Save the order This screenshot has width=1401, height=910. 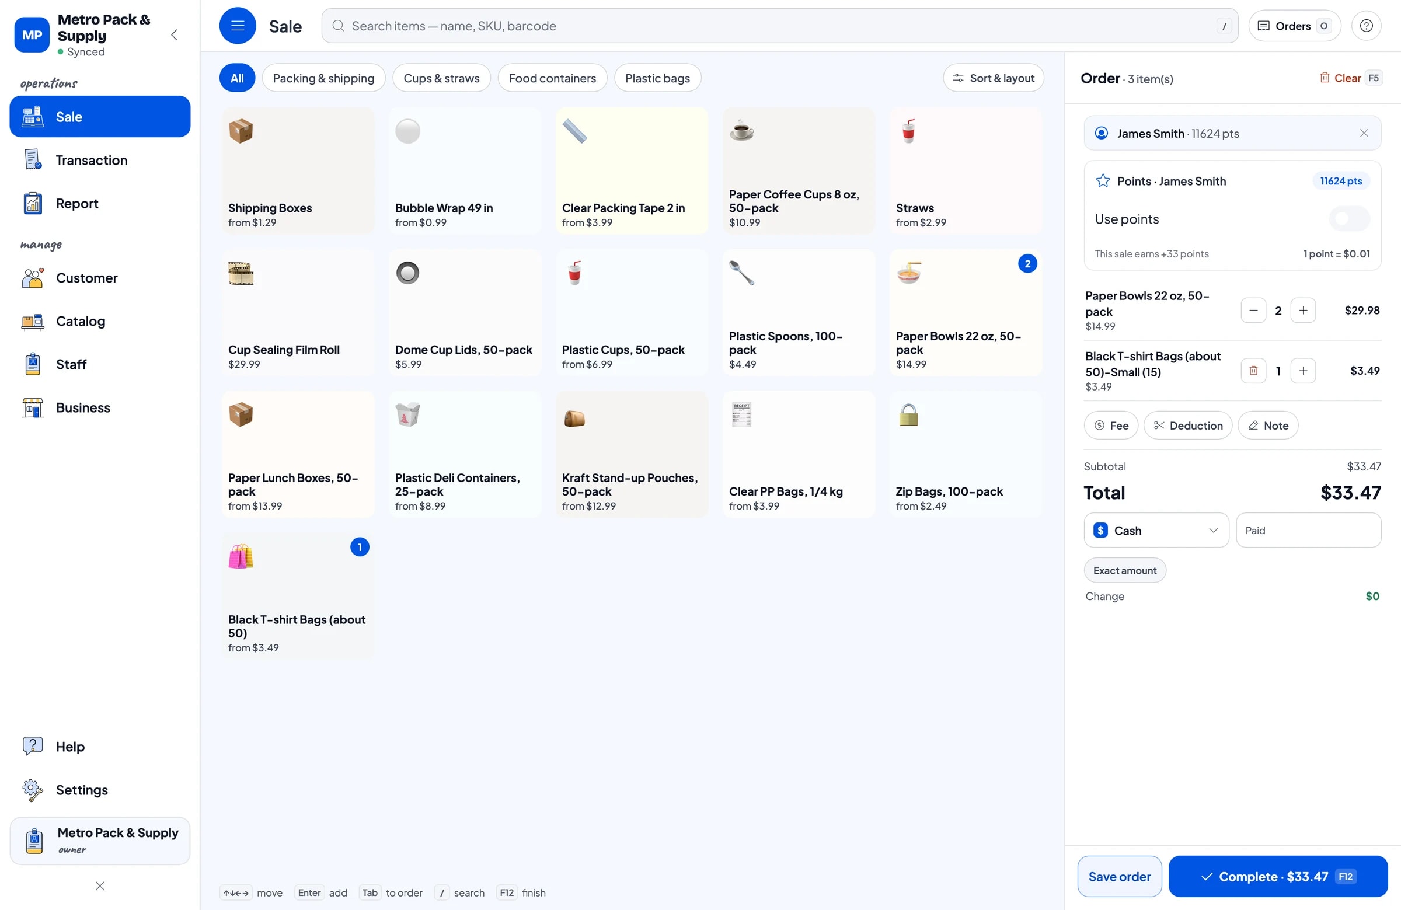(x=1119, y=877)
